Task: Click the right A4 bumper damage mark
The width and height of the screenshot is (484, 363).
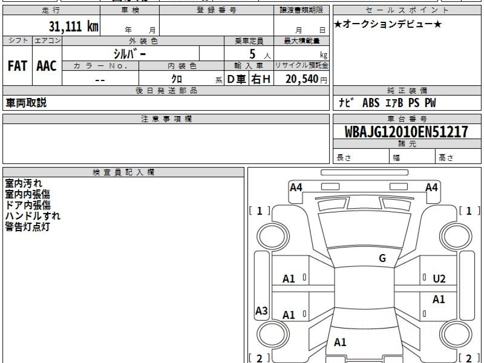Action: 432,187
